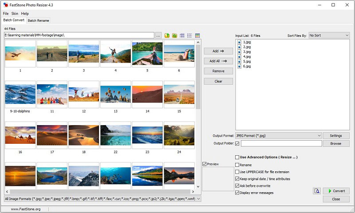Toggle the Preview checkbox

click(x=205, y=164)
